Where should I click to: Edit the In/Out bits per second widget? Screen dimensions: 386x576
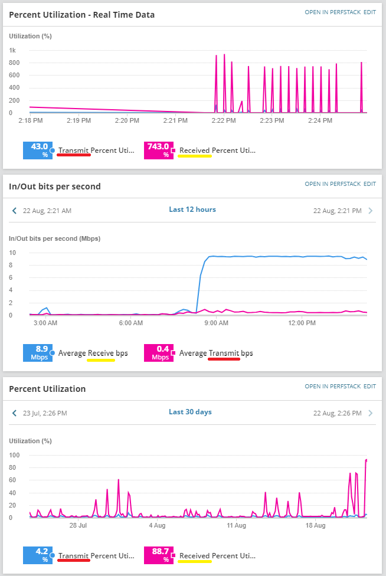point(369,184)
